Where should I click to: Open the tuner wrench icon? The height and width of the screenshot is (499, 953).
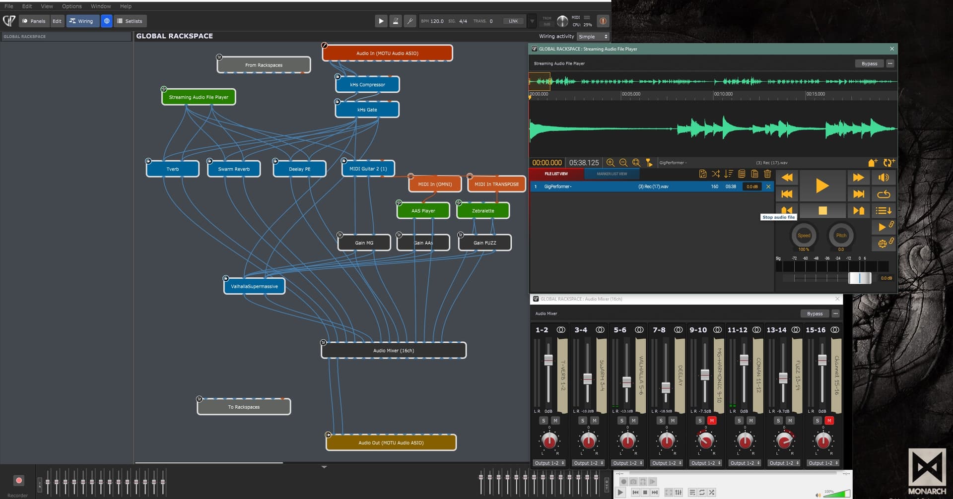pos(410,21)
